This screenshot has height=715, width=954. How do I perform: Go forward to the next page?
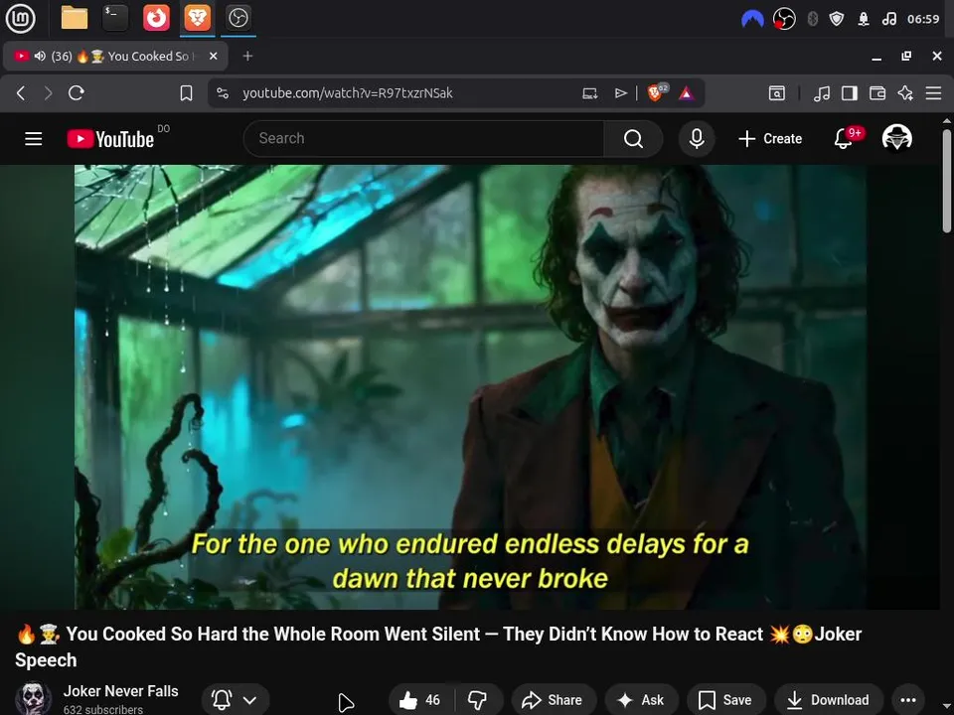[48, 93]
